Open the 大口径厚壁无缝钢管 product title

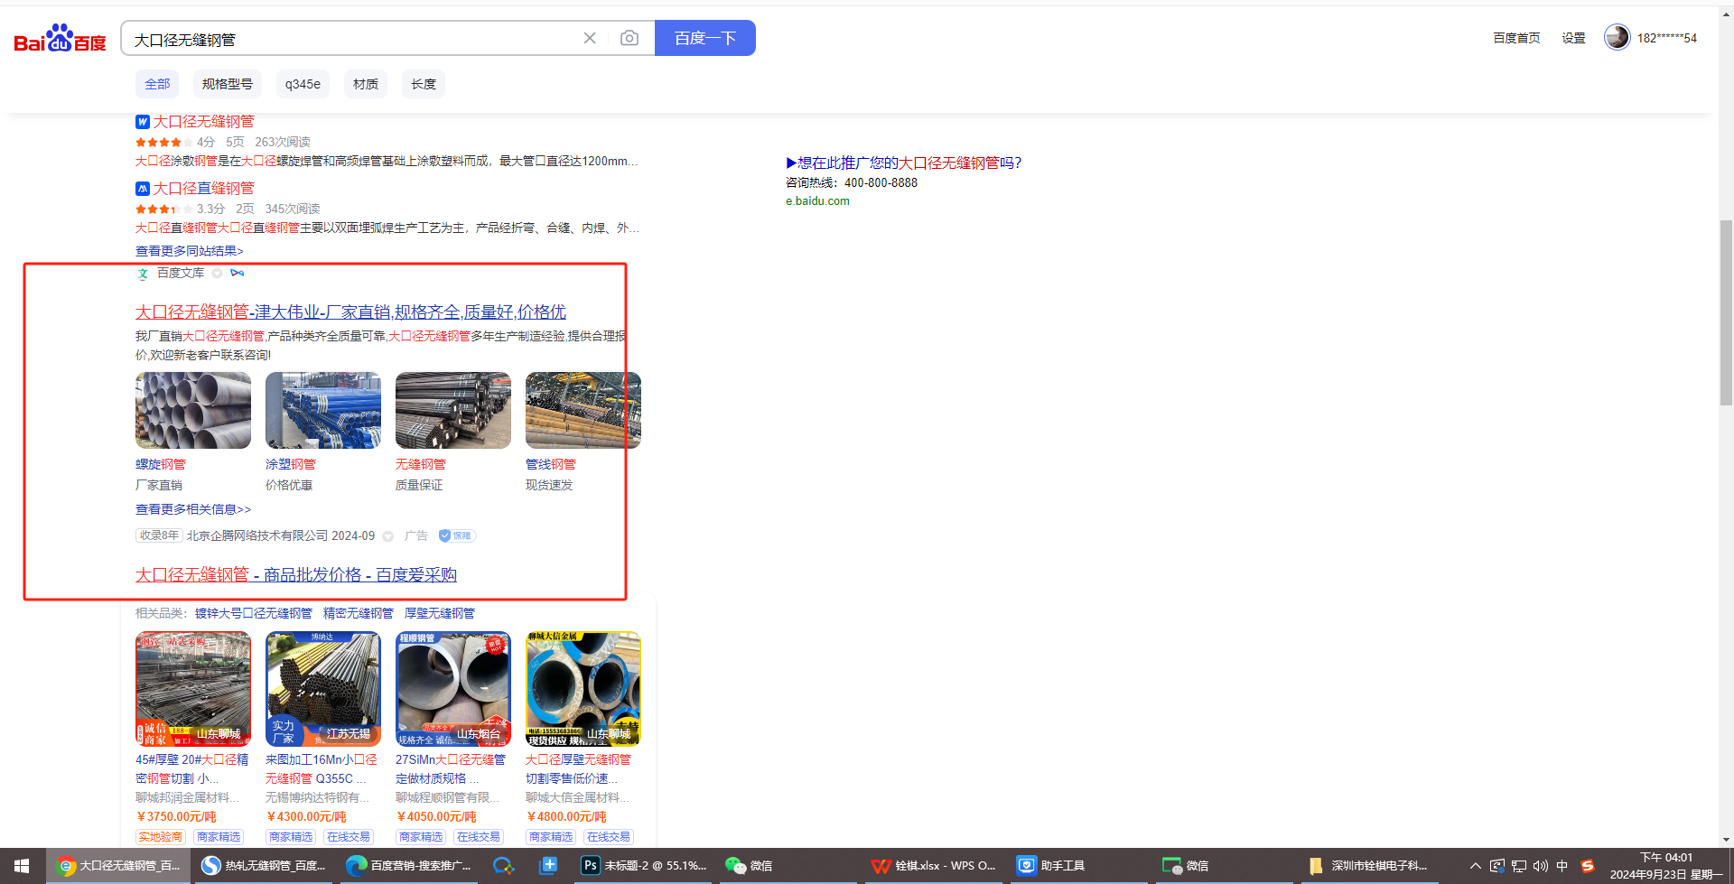578,769
